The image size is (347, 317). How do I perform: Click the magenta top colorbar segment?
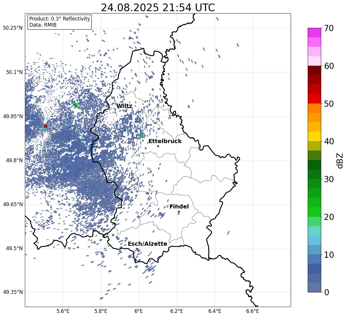(314, 33)
